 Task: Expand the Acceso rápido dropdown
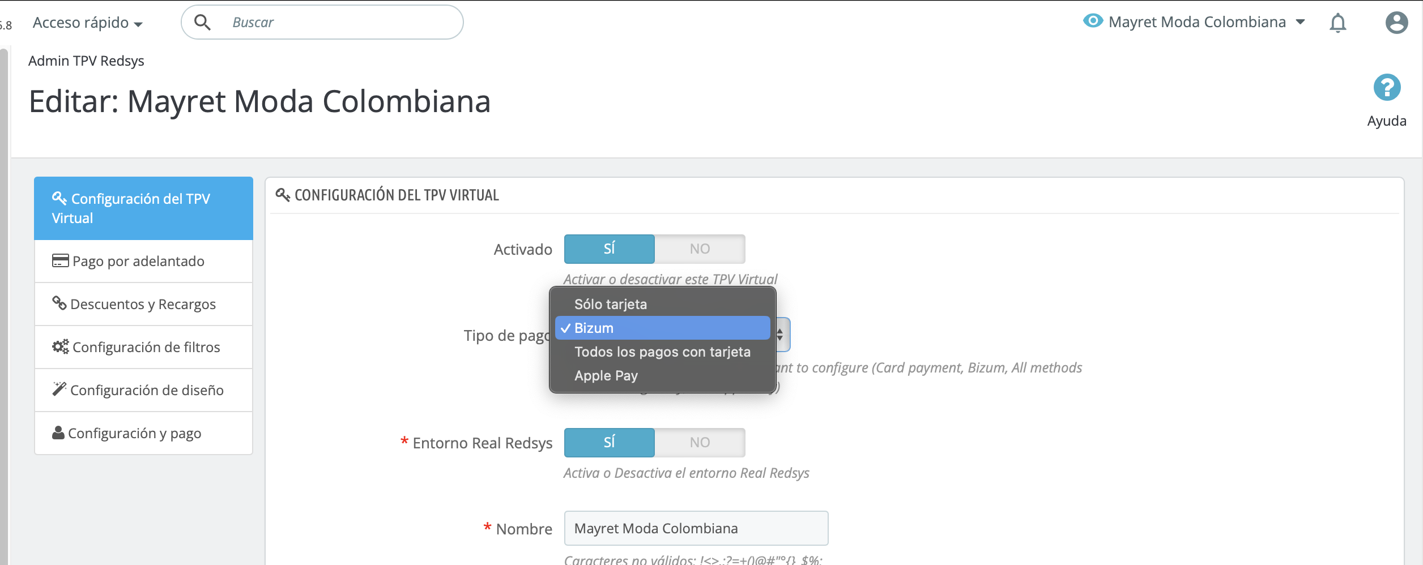coord(88,23)
